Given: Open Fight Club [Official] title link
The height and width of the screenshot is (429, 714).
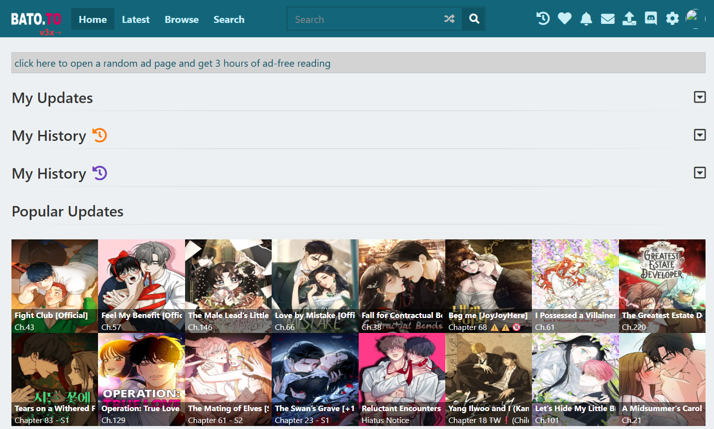Looking at the screenshot, I should click(51, 315).
